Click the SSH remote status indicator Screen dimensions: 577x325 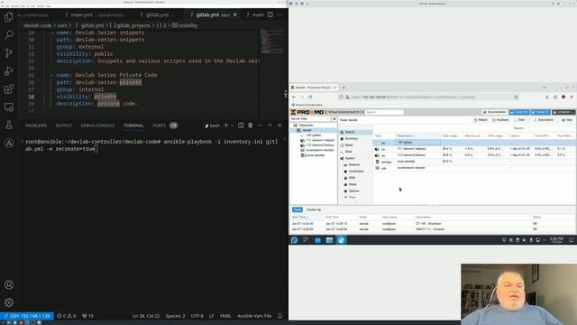pos(27,316)
